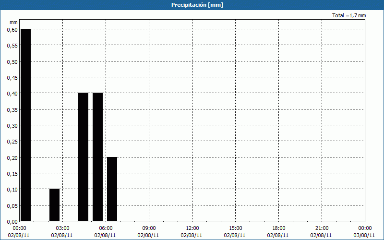Click the 0,40 y-axis value
The image size is (384, 240).
click(12, 94)
